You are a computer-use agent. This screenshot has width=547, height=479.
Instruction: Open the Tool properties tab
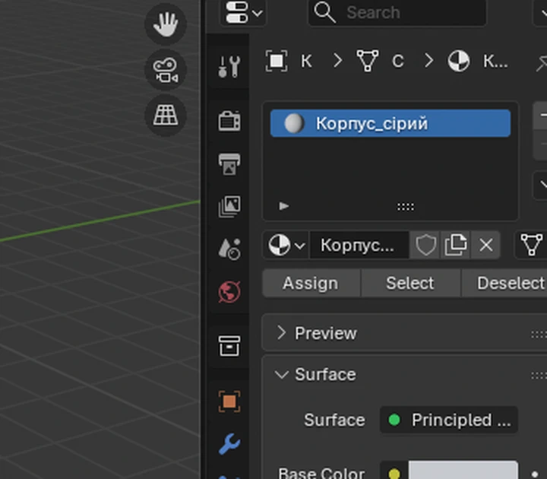pos(229,66)
